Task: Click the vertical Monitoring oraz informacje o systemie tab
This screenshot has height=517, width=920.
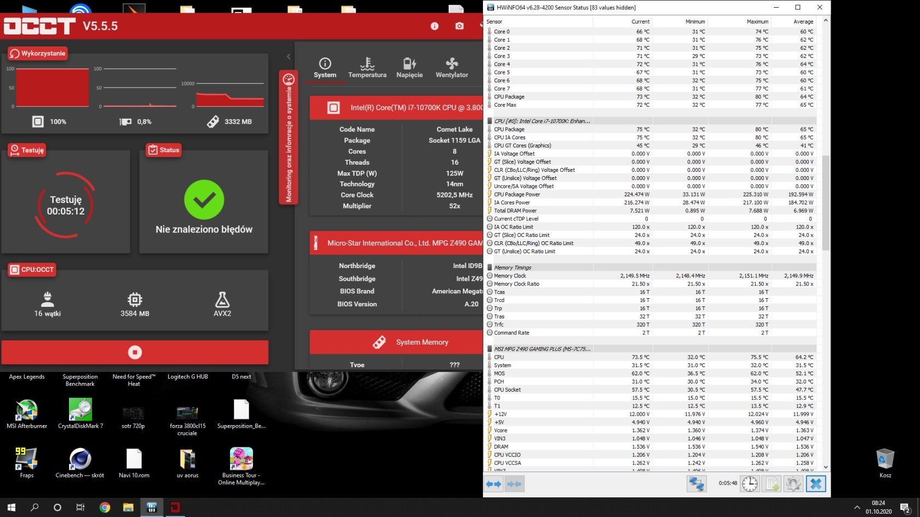Action: pos(289,138)
